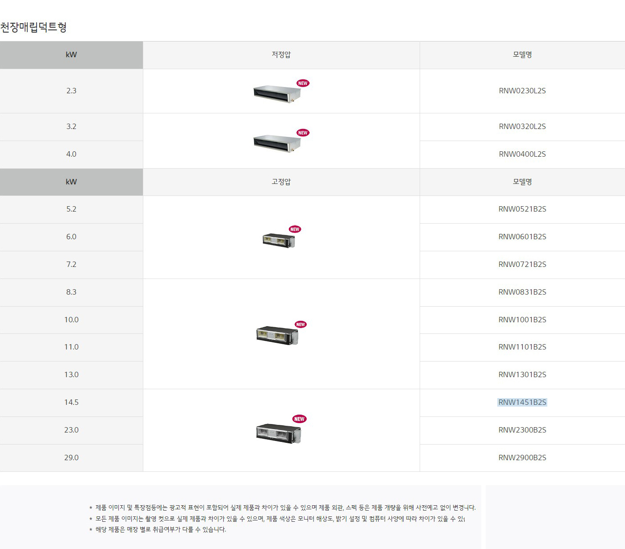625x549 pixels.
Task: Click the 천장매립덕트형 section title
Action: (x=33, y=27)
